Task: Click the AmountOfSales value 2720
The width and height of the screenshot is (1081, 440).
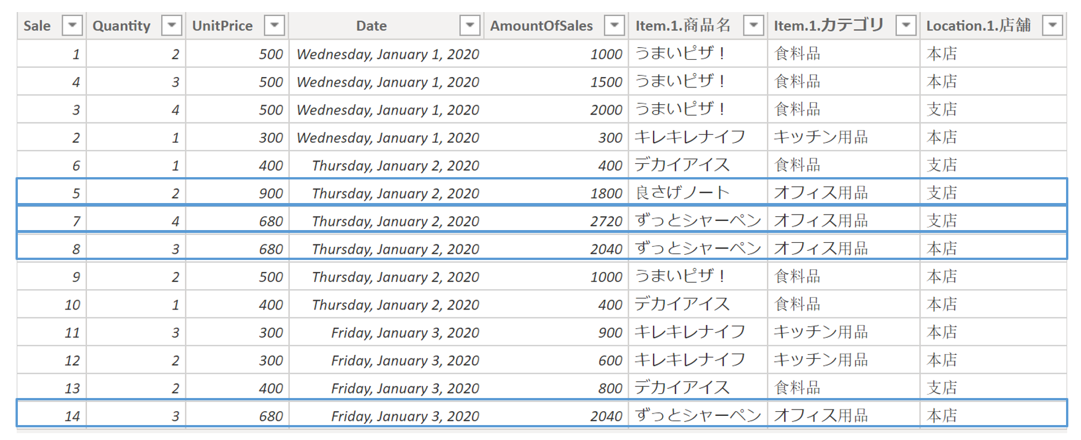Action: [x=606, y=221]
